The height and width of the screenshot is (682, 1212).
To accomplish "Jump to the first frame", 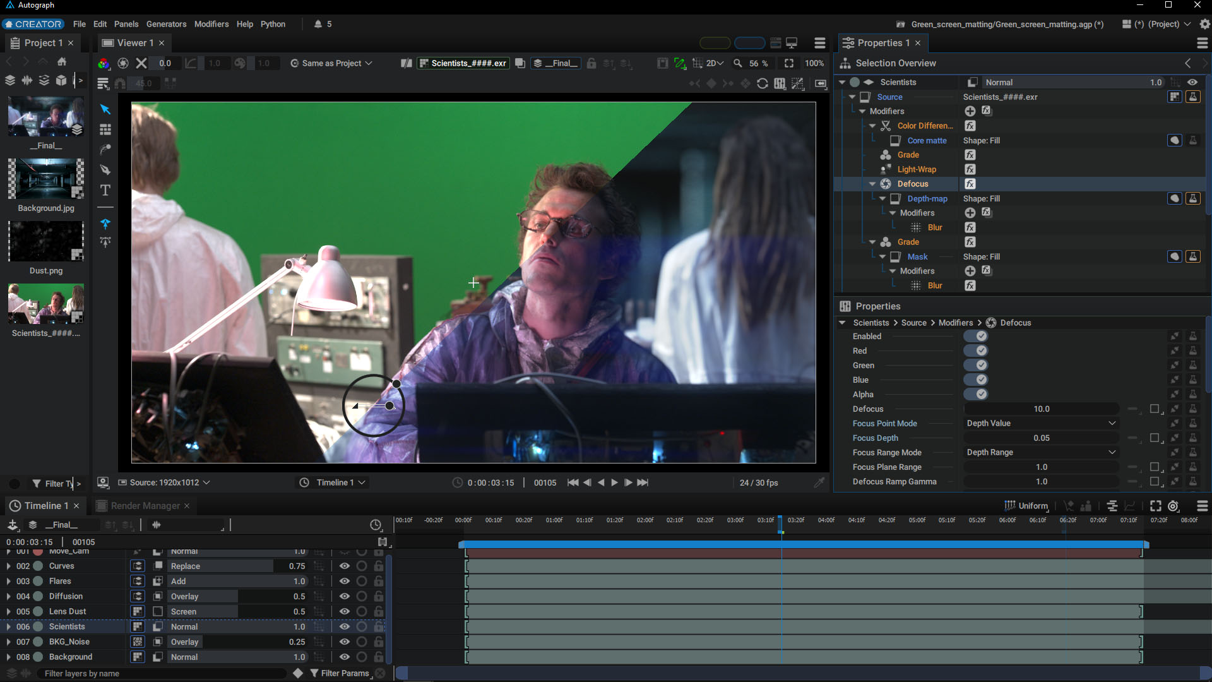I will [x=573, y=482].
